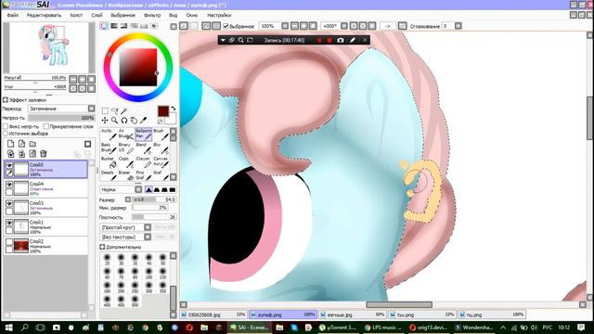Choose the Binary pen tool

[x=126, y=148]
